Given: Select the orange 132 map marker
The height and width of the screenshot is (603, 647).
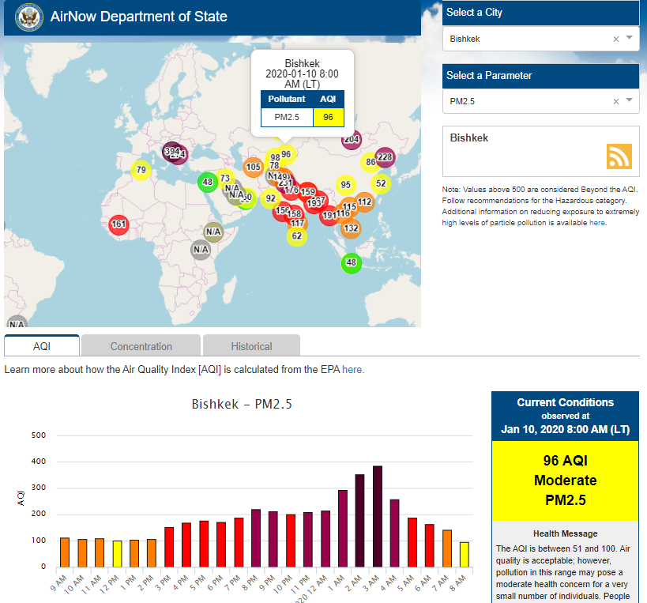Looking at the screenshot, I should click(351, 228).
